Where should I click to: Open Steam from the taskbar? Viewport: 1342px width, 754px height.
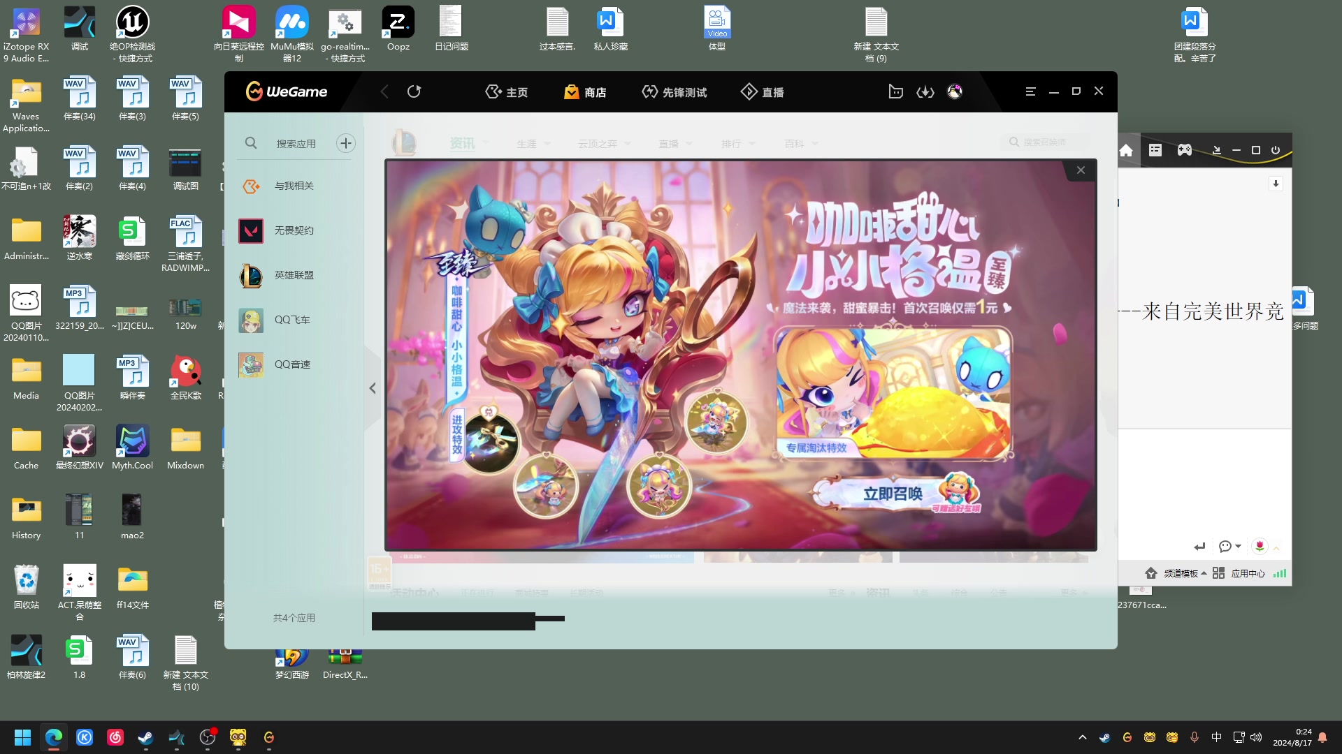pyautogui.click(x=145, y=737)
